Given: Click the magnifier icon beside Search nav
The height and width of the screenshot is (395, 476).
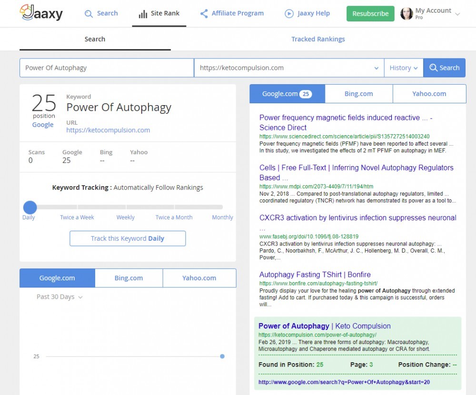Looking at the screenshot, I should [x=89, y=14].
